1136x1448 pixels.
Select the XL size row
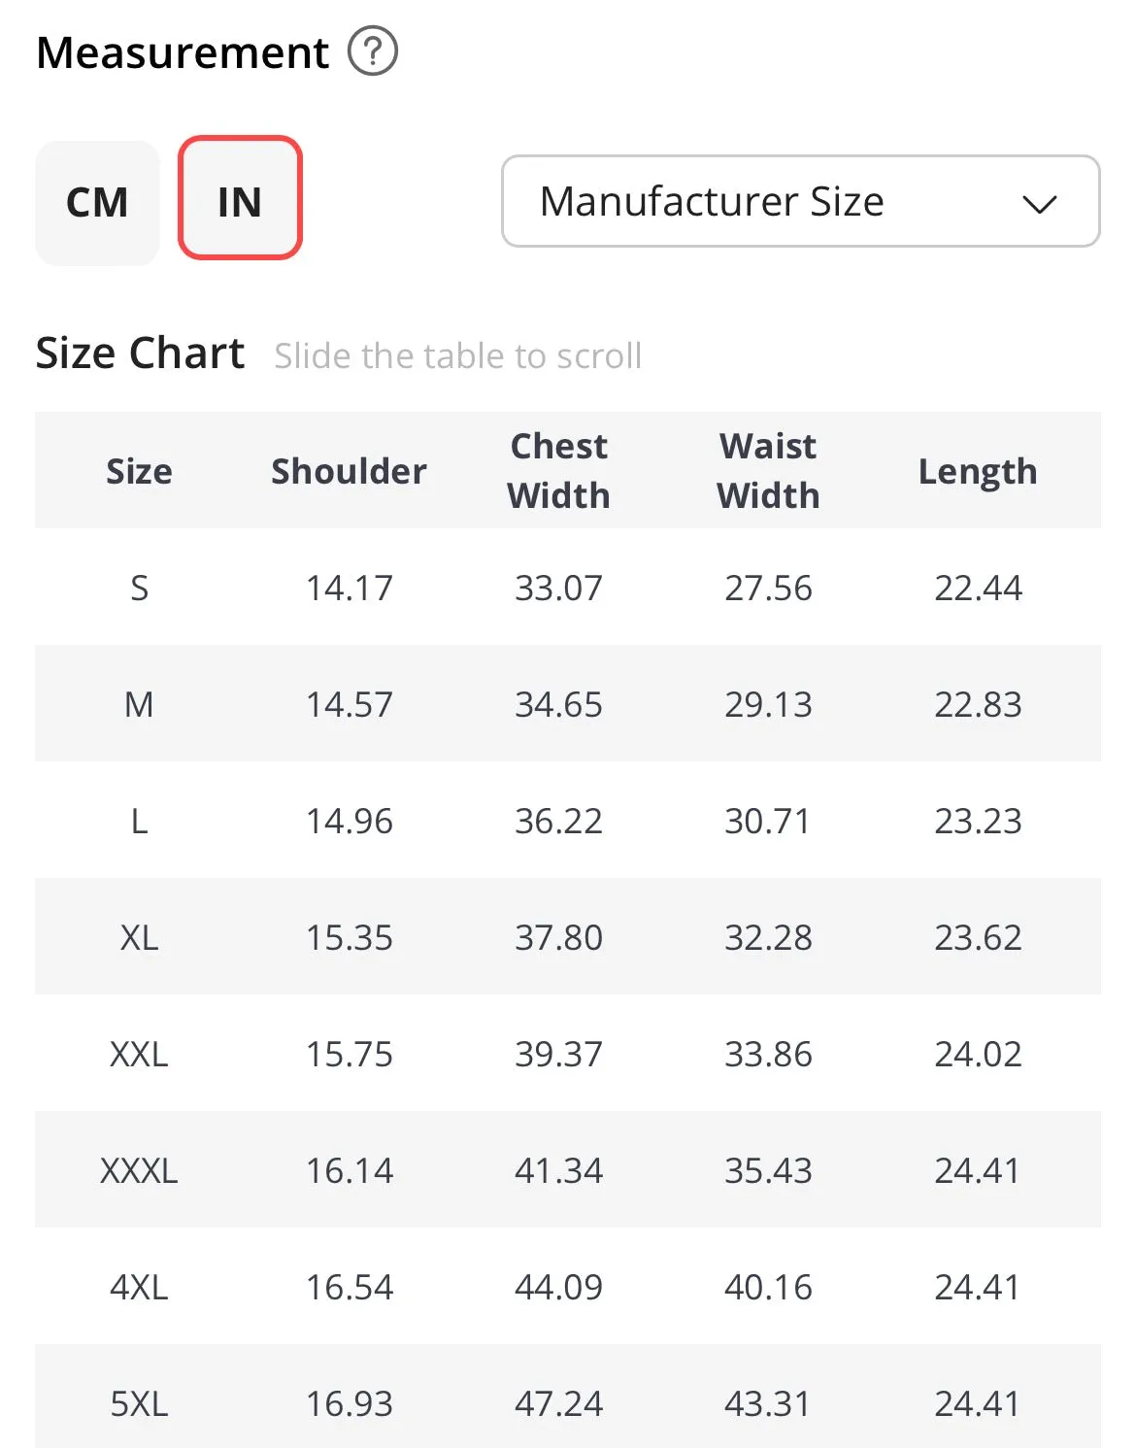tap(568, 936)
